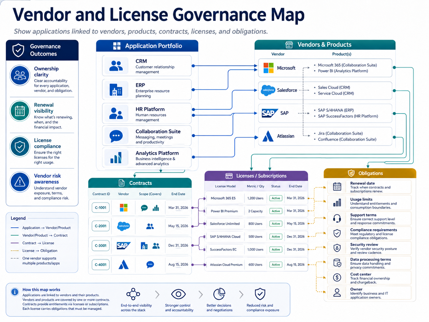The width and height of the screenshot is (429, 322).
Task: Click the Ownership clarity people icon
Action: [20, 75]
